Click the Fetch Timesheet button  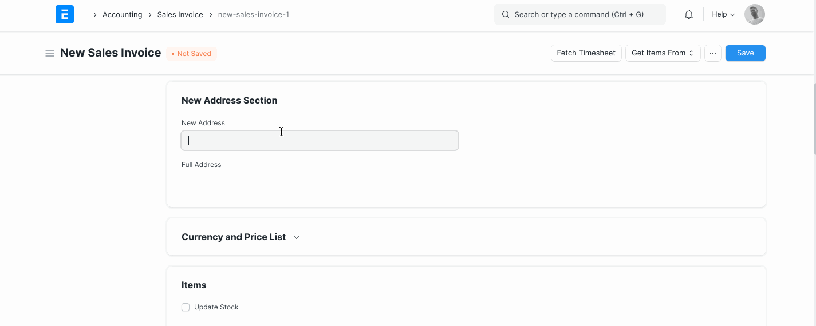pos(586,53)
